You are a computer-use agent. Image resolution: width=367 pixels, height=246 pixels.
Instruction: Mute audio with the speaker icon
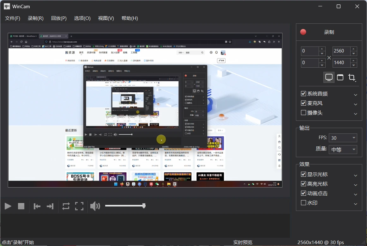[x=95, y=206]
